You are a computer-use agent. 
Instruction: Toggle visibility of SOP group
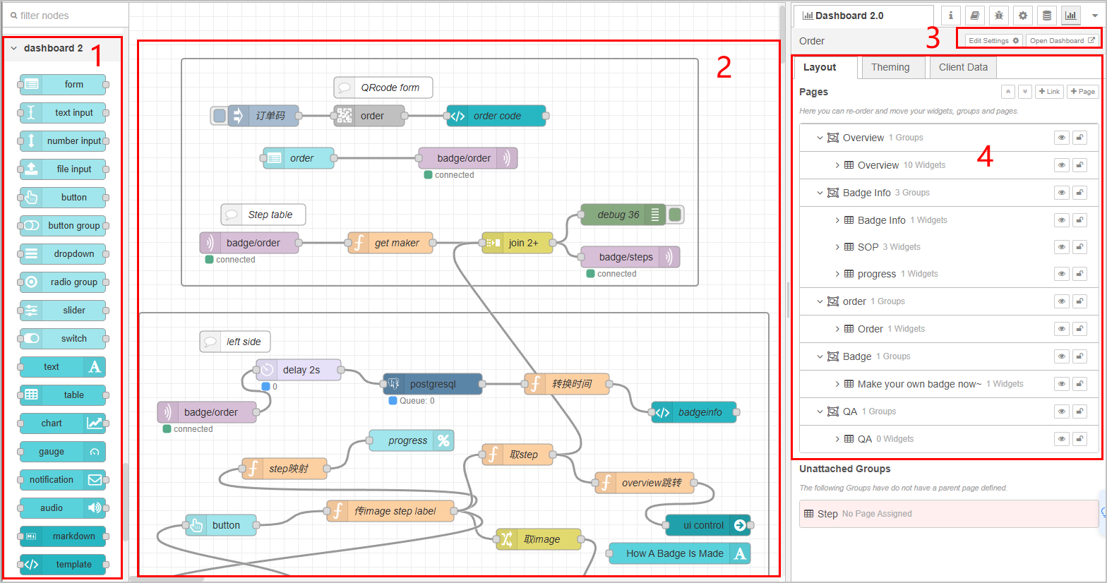click(x=1061, y=247)
